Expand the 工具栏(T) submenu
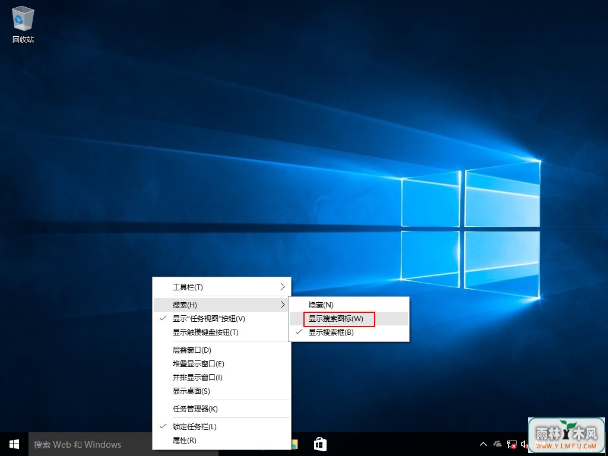The image size is (608, 456). pos(222,287)
